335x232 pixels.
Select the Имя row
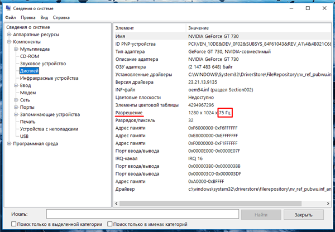223,36
